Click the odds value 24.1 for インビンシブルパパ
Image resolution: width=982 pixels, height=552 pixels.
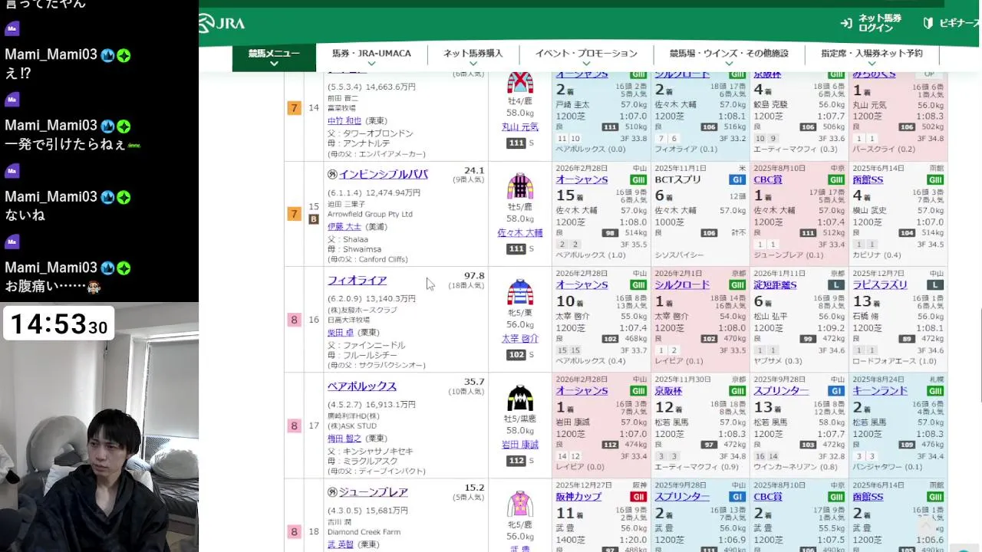(x=474, y=170)
